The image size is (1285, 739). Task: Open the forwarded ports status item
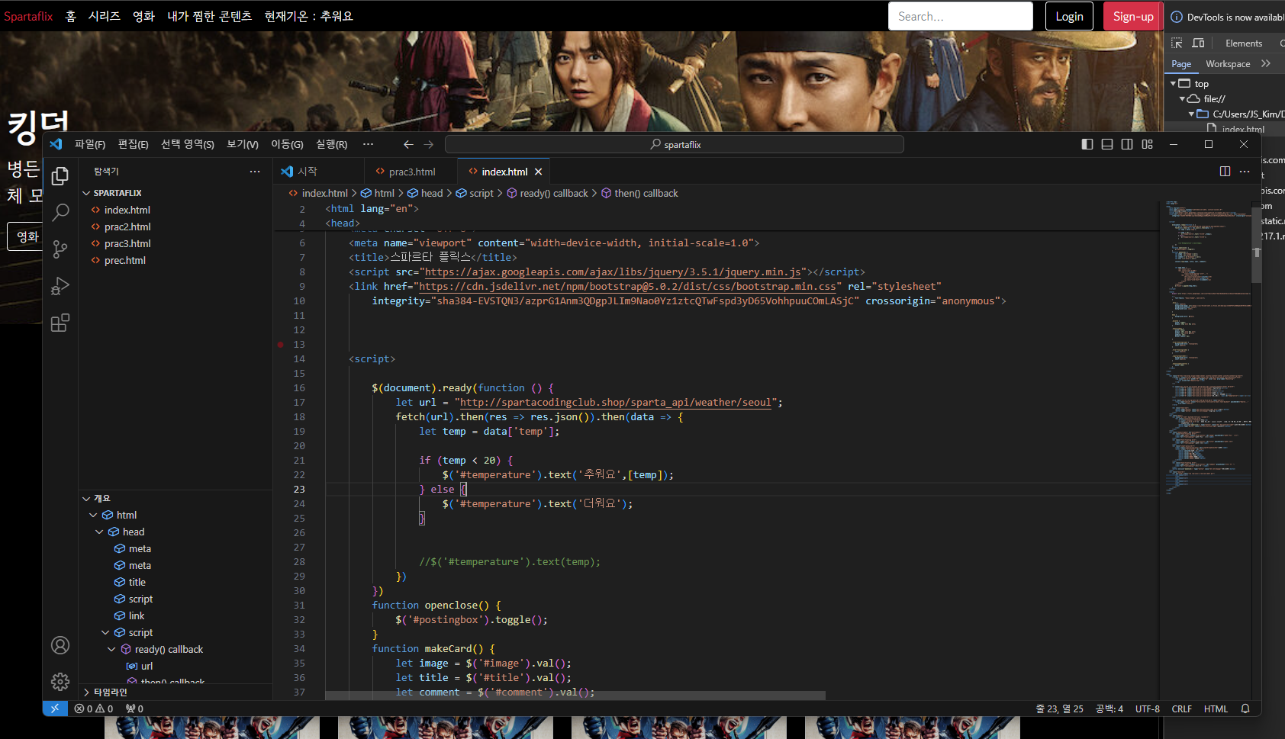(135, 708)
